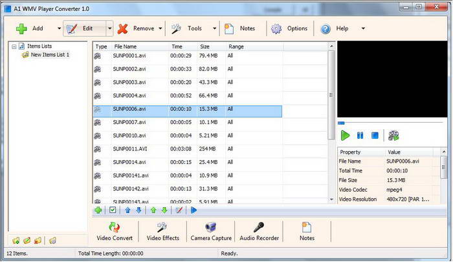Viewport: 453px width, 262px height.
Task: Click the Tools magic wand button
Action: click(x=186, y=28)
